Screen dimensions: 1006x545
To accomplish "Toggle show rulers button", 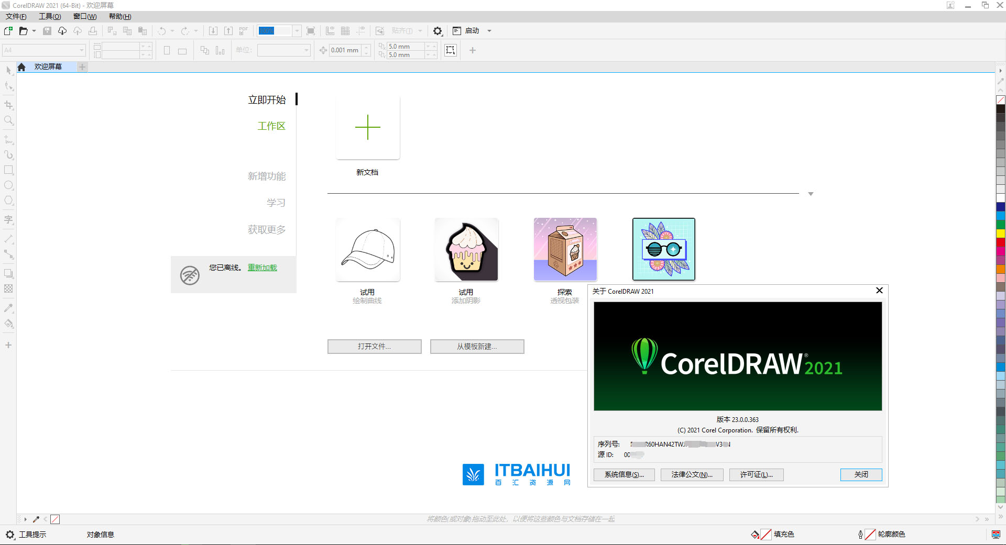I will point(330,31).
